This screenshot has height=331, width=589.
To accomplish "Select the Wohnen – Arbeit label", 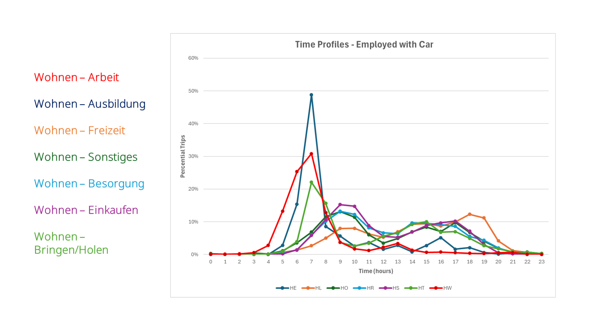I will [x=76, y=77].
